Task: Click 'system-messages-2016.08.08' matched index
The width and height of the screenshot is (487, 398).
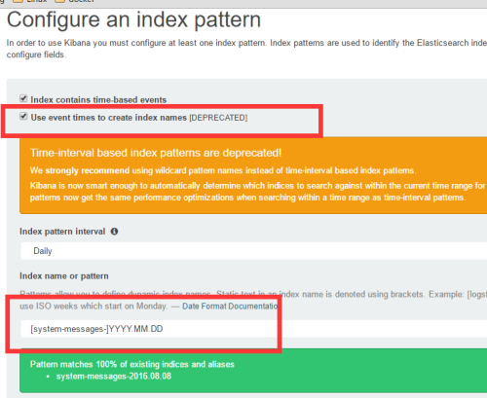Action: click(114, 377)
